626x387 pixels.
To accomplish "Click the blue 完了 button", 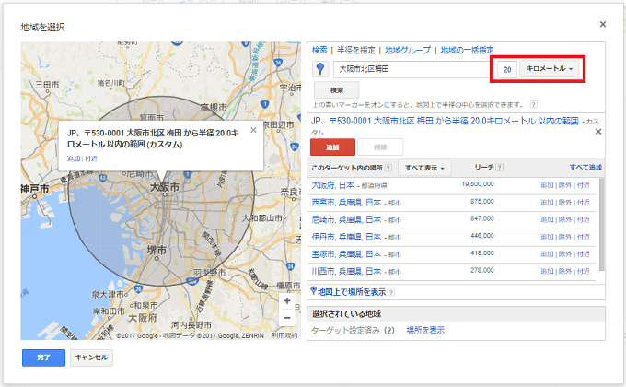I will pyautogui.click(x=43, y=358).
